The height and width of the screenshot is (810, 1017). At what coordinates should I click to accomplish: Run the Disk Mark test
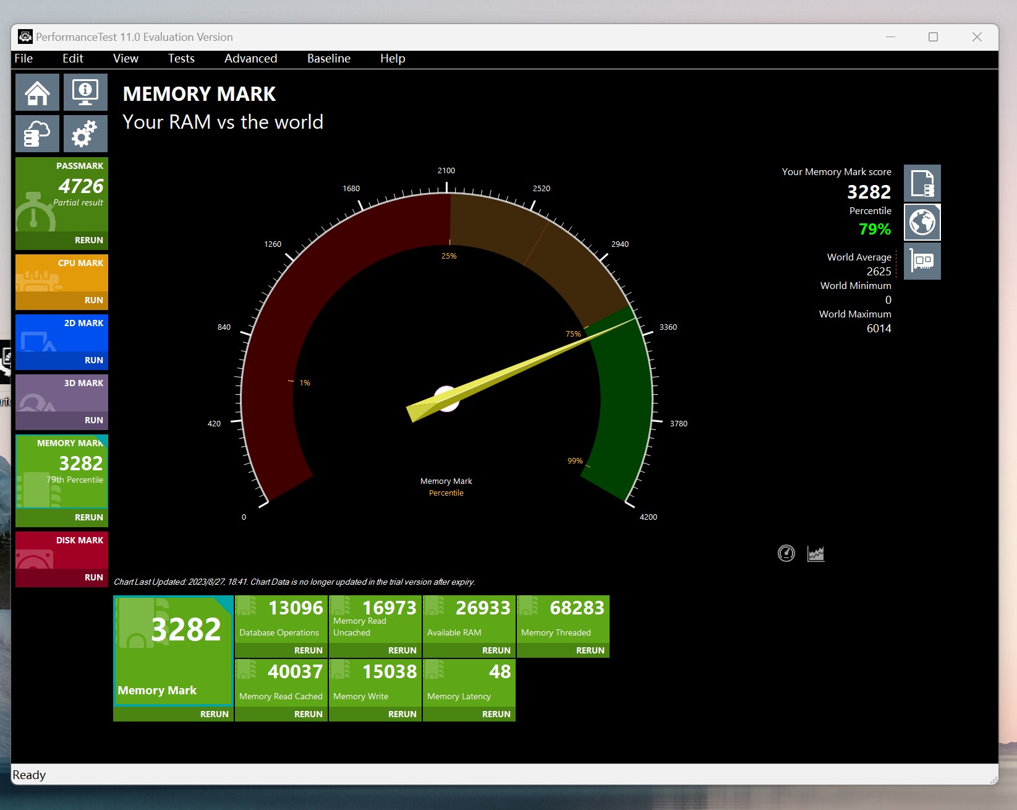click(x=93, y=577)
